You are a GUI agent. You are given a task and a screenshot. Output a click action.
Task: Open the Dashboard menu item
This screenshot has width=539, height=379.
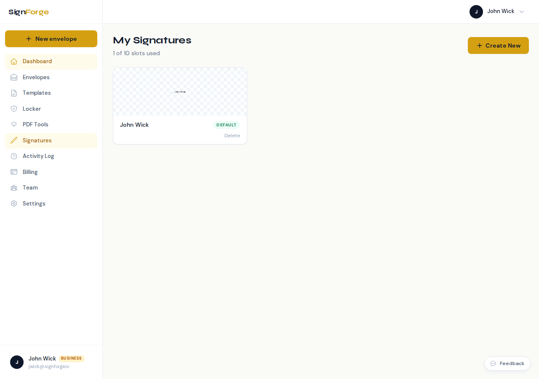coord(51,61)
